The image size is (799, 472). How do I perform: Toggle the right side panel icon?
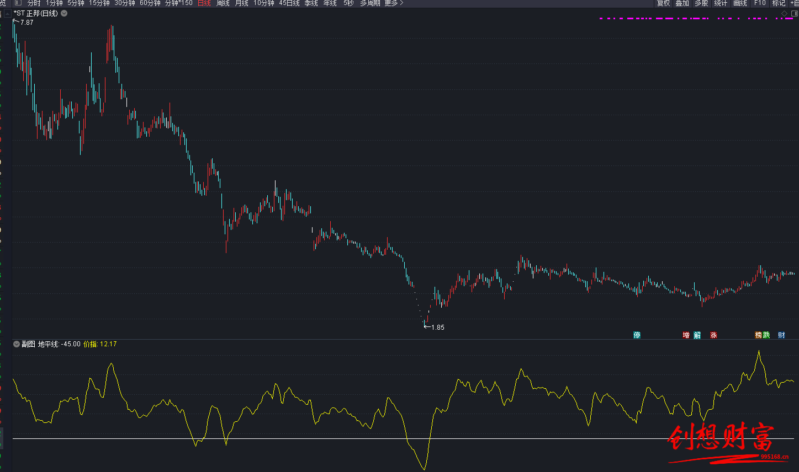[x=793, y=13]
